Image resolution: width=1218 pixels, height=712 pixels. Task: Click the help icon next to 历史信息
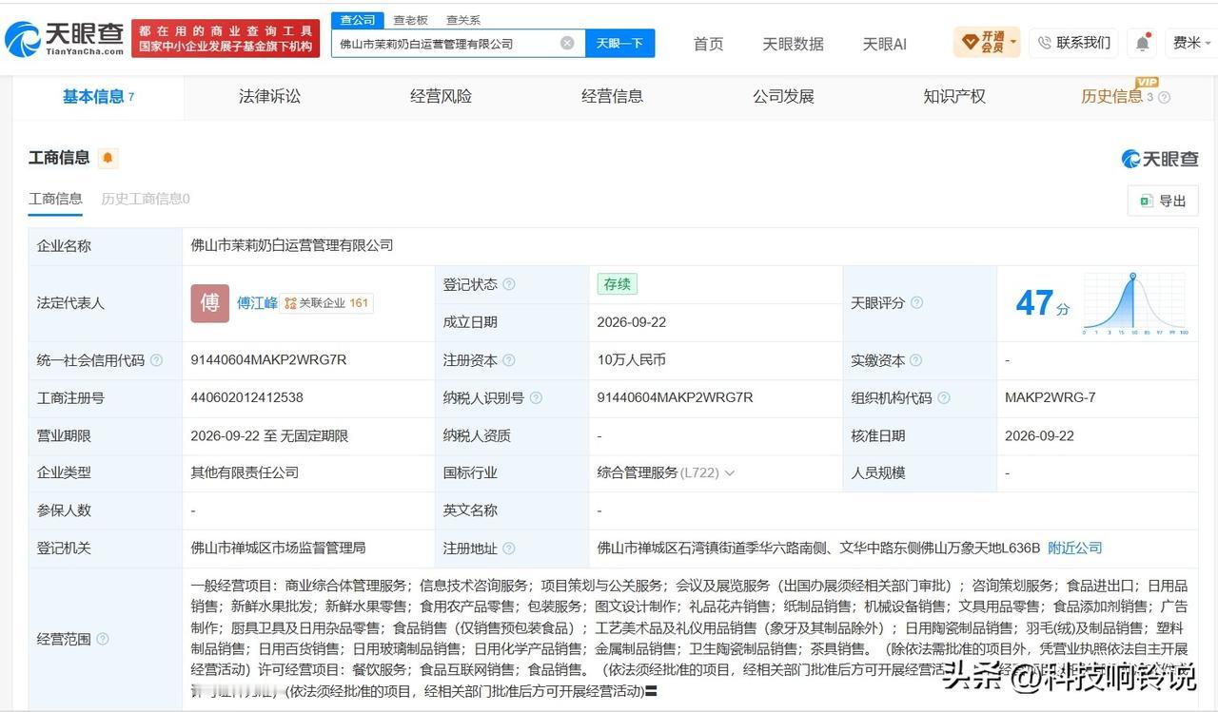(1164, 97)
